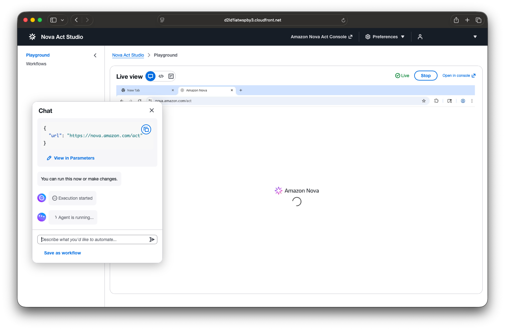This screenshot has height=330, width=505.
Task: Open Safari sidebar dropdown chevron
Action: (63, 20)
